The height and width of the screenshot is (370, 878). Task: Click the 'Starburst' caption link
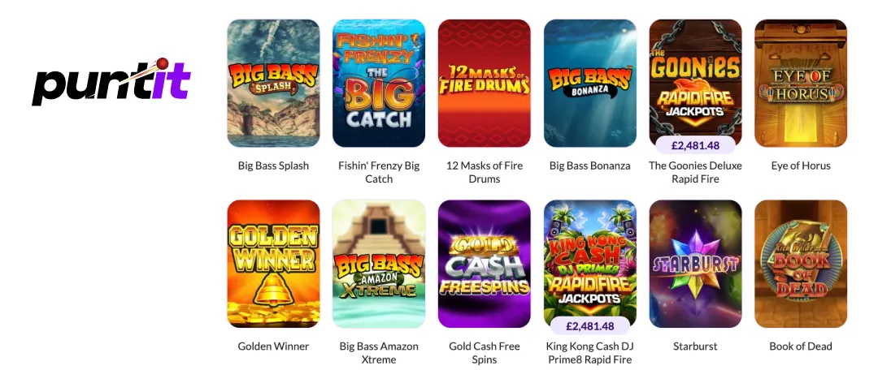coord(695,346)
